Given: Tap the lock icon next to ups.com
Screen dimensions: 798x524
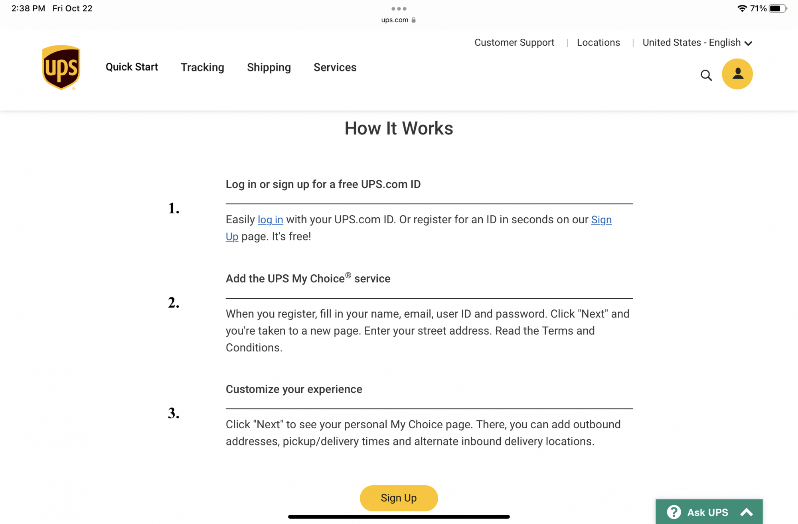Looking at the screenshot, I should [414, 20].
